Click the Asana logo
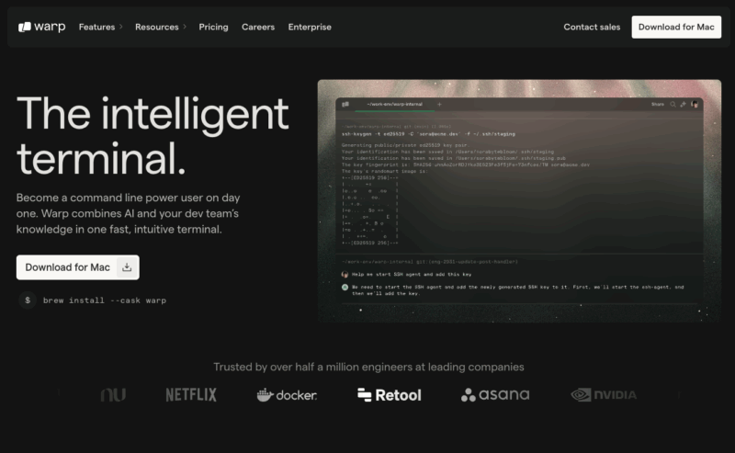The height and width of the screenshot is (453, 735). [495, 395]
